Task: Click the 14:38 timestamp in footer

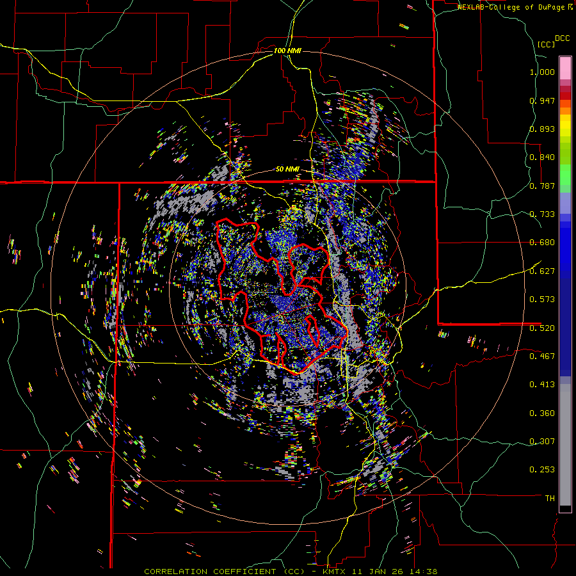Action: tap(425, 572)
